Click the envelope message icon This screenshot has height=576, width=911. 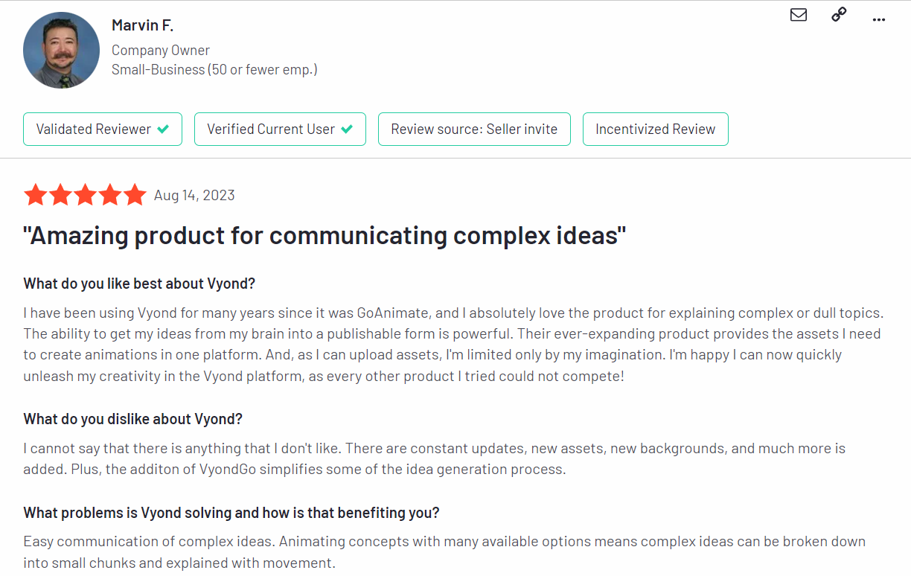click(x=799, y=15)
